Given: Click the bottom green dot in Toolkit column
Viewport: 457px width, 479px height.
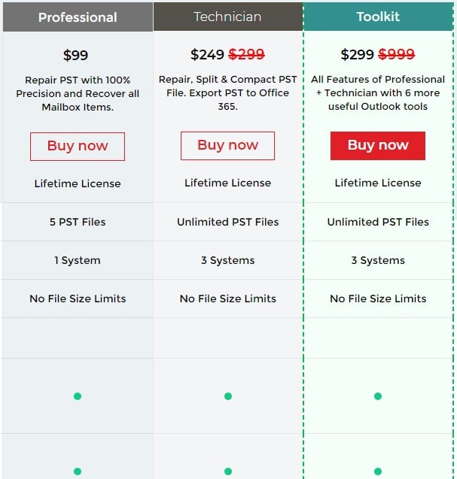Looking at the screenshot, I should [x=378, y=471].
